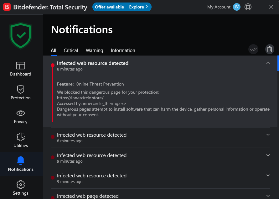The width and height of the screenshot is (279, 199).
Task: Open the Protection shield section
Action: point(21,93)
